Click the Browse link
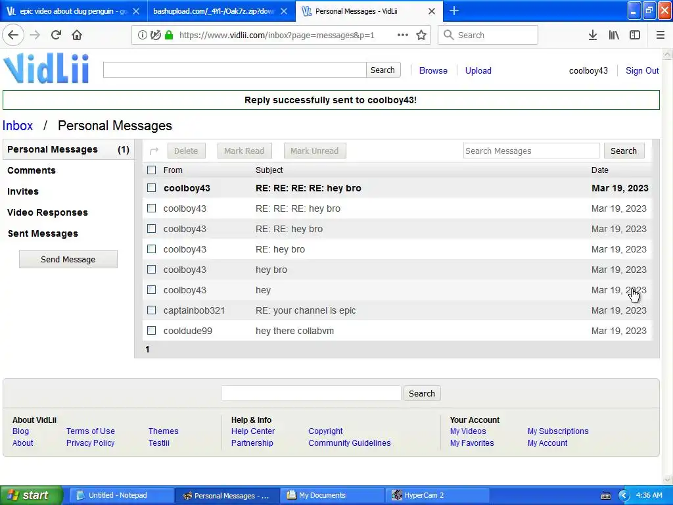673x505 pixels. pyautogui.click(x=433, y=70)
